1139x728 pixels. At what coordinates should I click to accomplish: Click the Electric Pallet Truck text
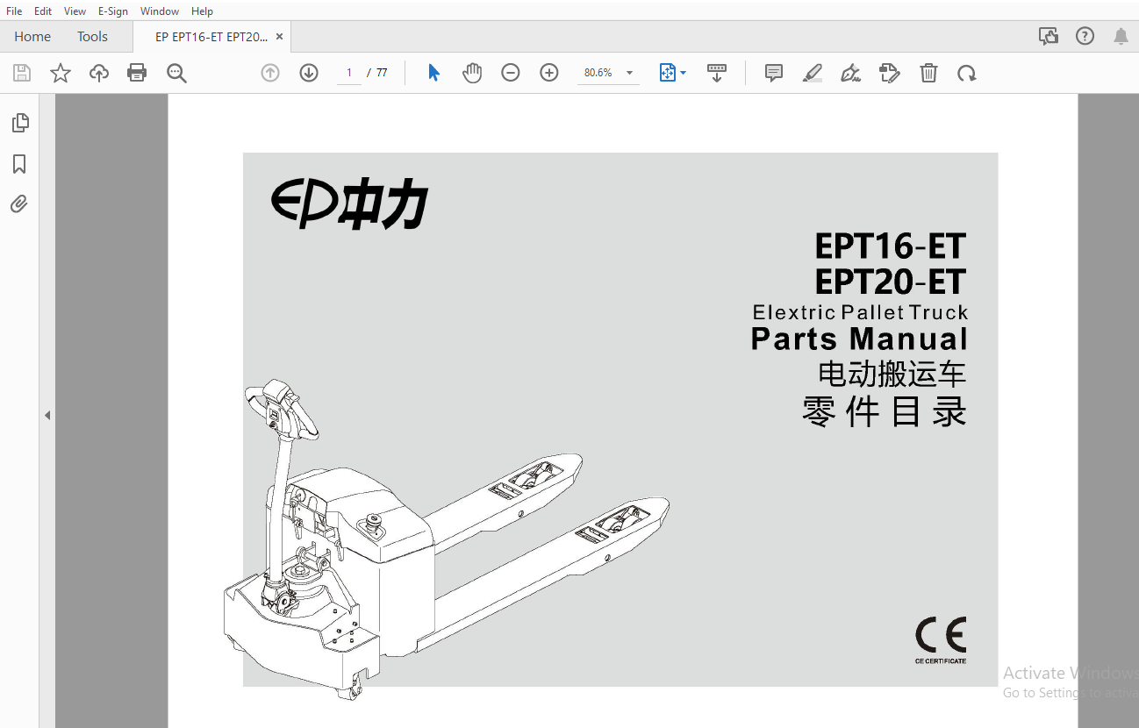(860, 312)
